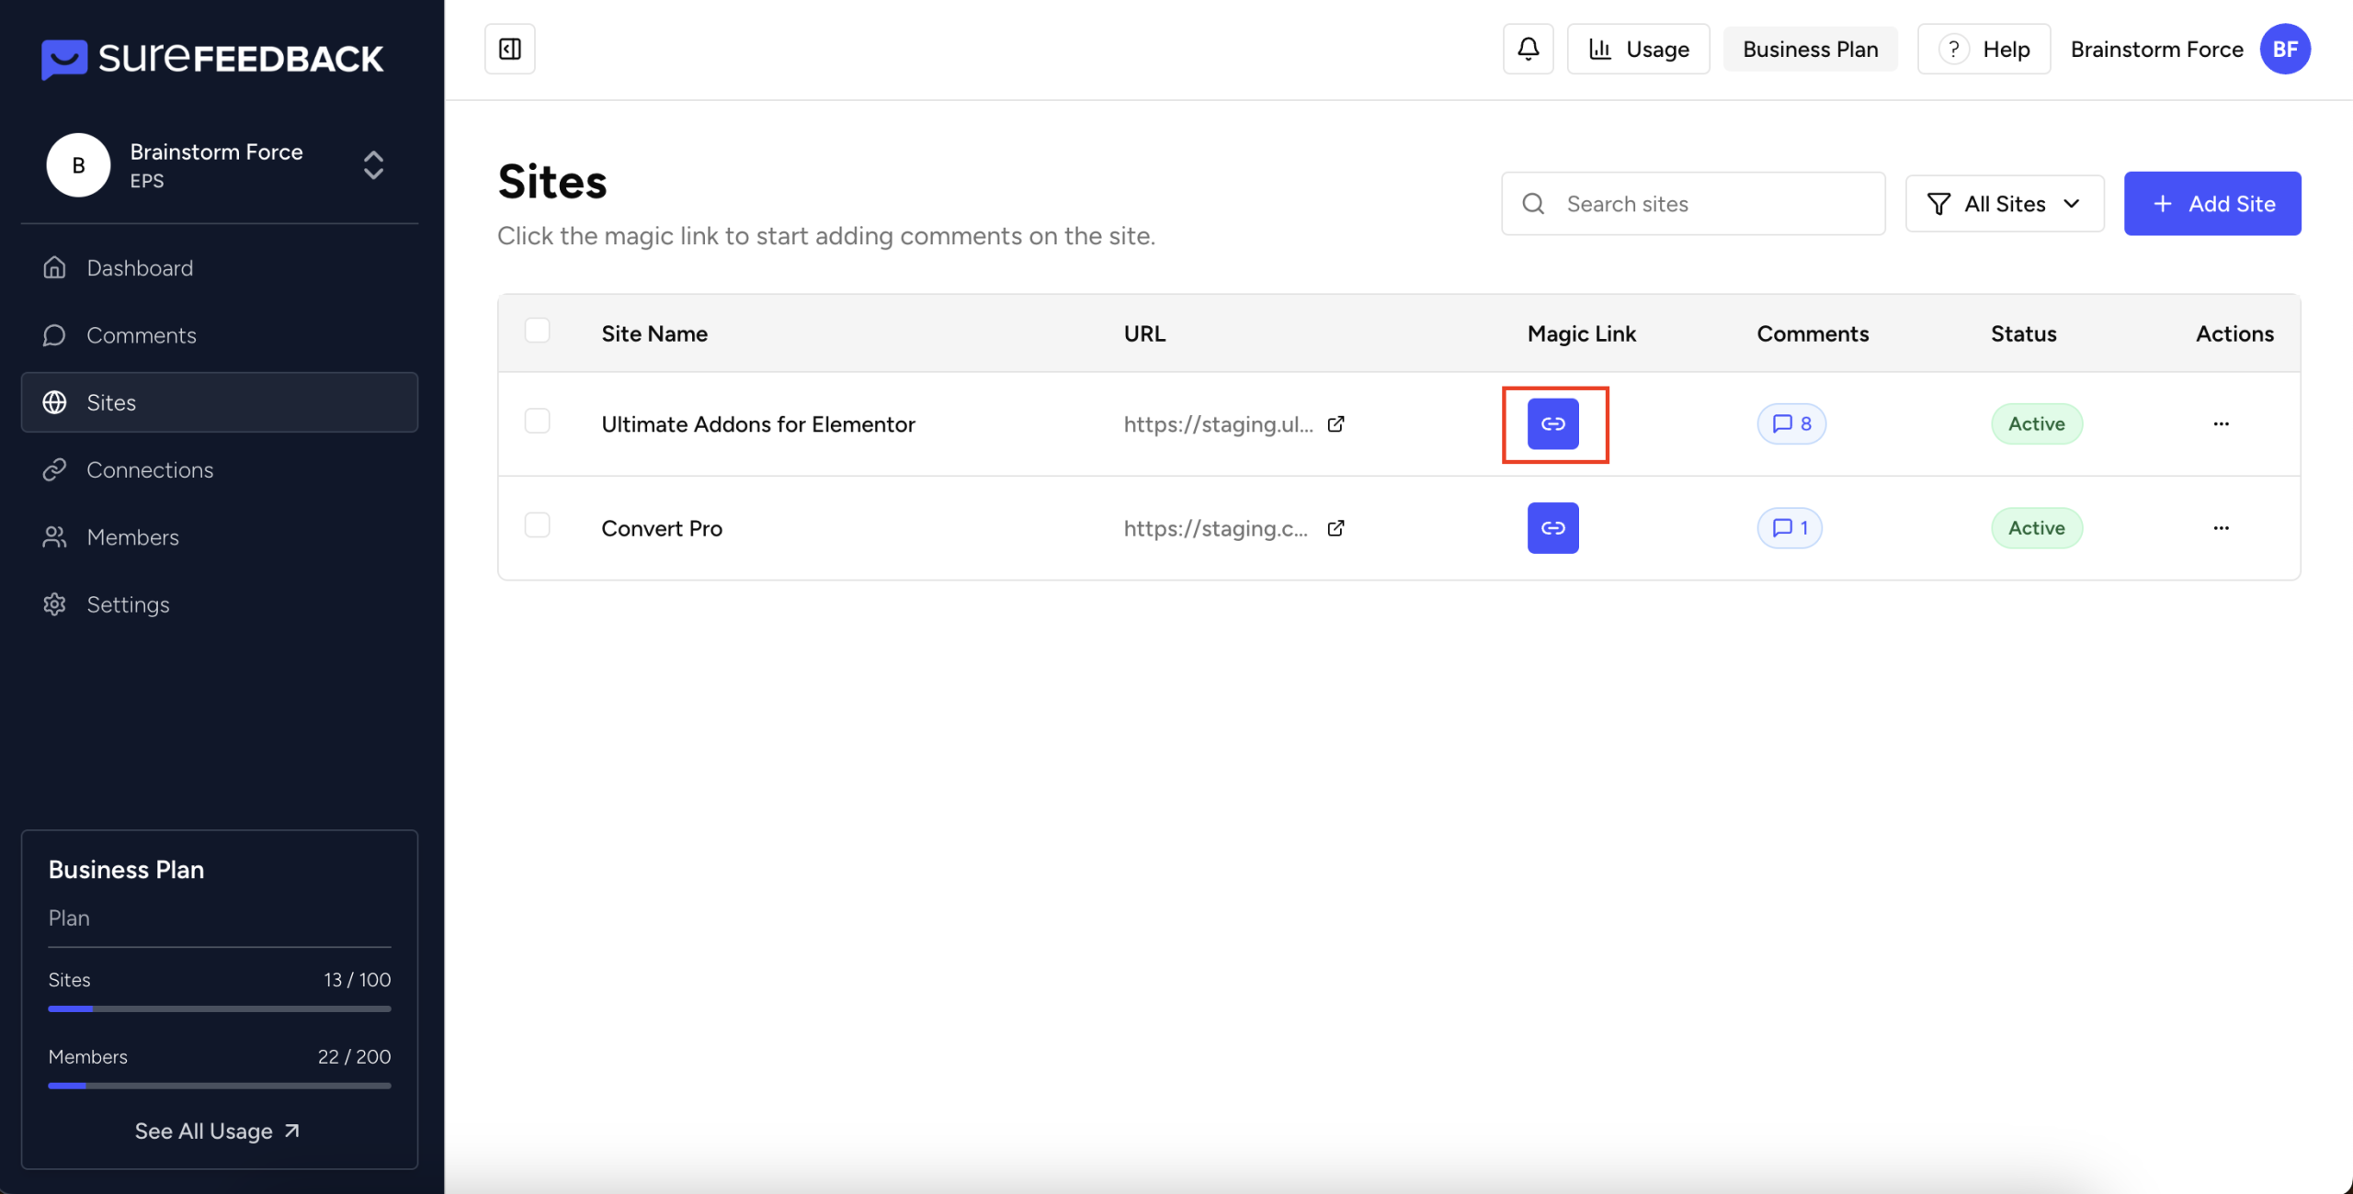Click the Sites usage progress bar

tap(219, 1008)
